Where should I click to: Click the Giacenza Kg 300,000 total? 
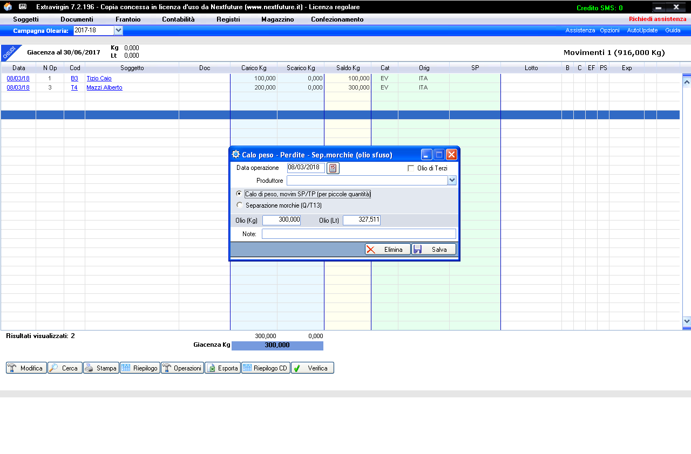(277, 346)
